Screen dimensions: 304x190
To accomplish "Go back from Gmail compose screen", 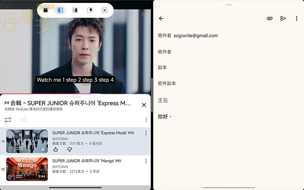I will pos(161,19).
